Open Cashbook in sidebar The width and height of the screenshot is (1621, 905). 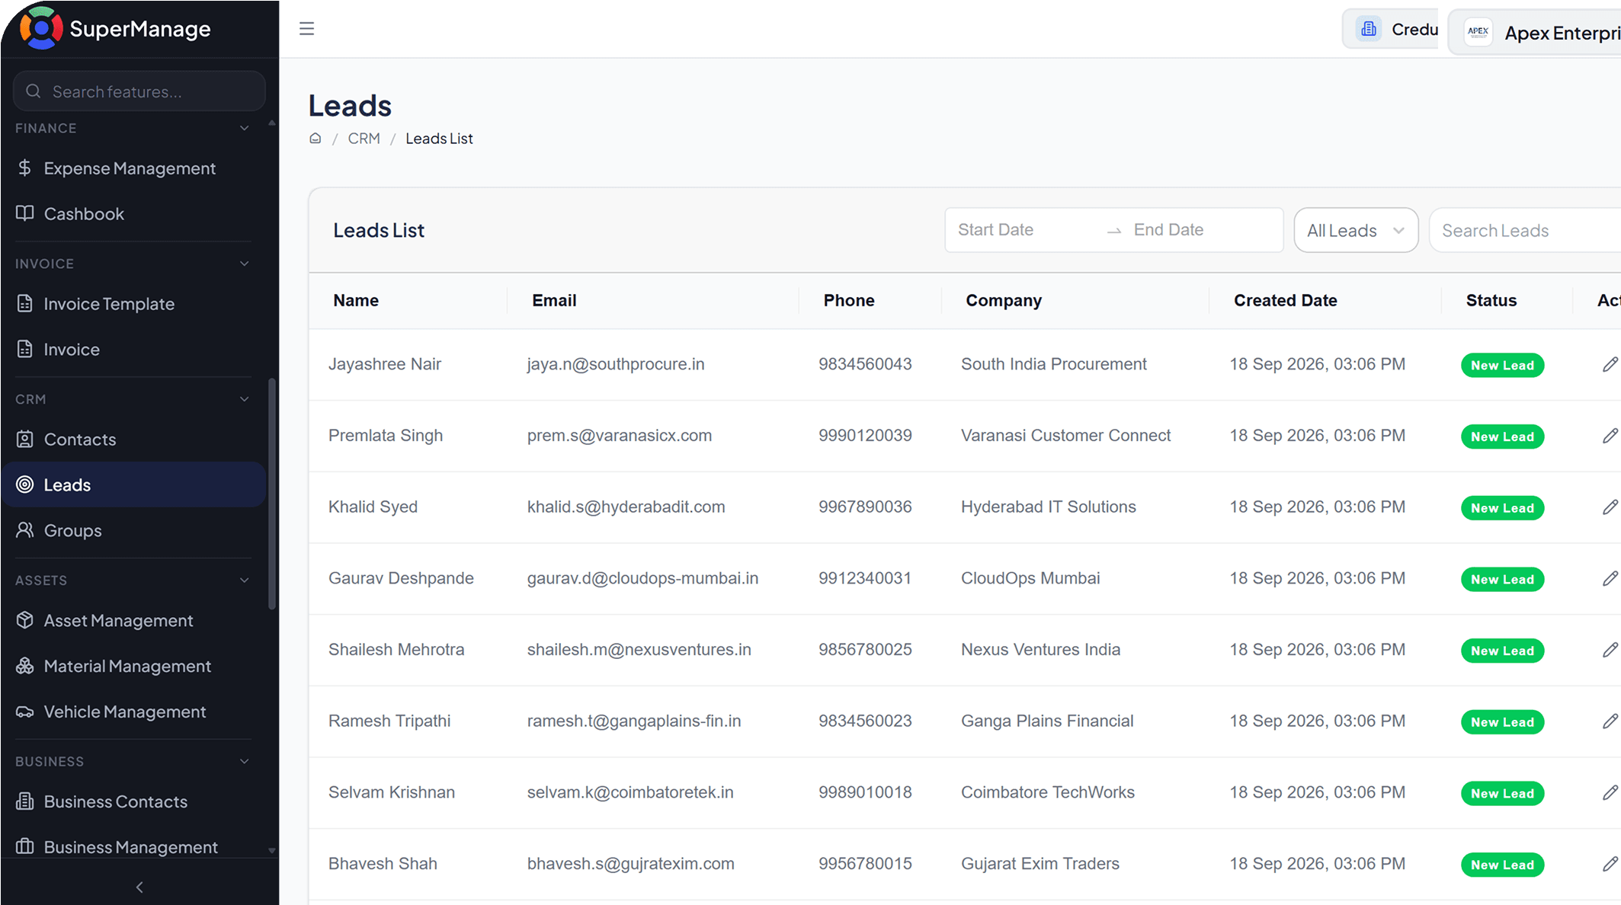tap(133, 214)
